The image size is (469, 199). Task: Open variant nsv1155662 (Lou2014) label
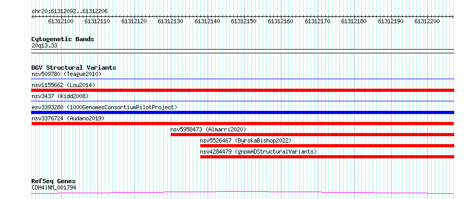point(63,85)
